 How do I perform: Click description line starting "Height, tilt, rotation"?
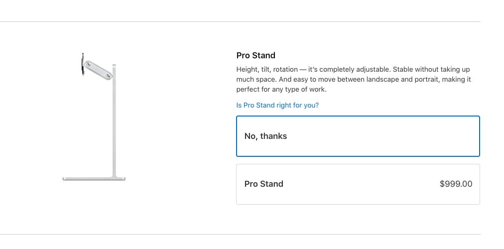point(353,69)
